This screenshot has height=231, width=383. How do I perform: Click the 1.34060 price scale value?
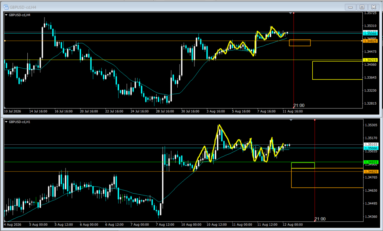(x=370, y=64)
